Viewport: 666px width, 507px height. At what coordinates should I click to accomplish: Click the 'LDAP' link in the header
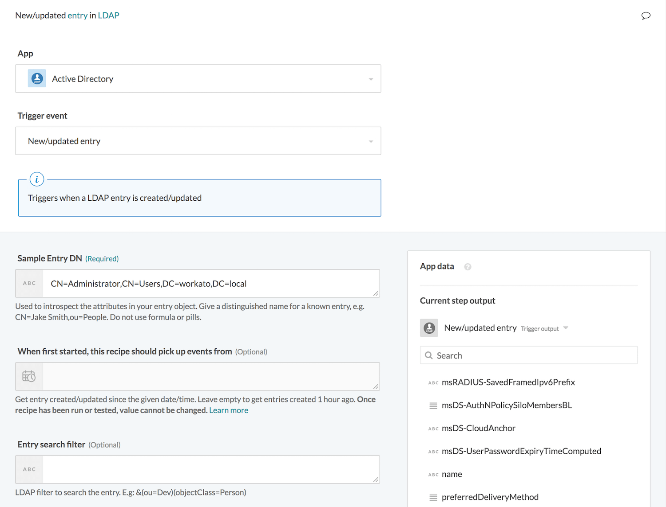(x=108, y=16)
